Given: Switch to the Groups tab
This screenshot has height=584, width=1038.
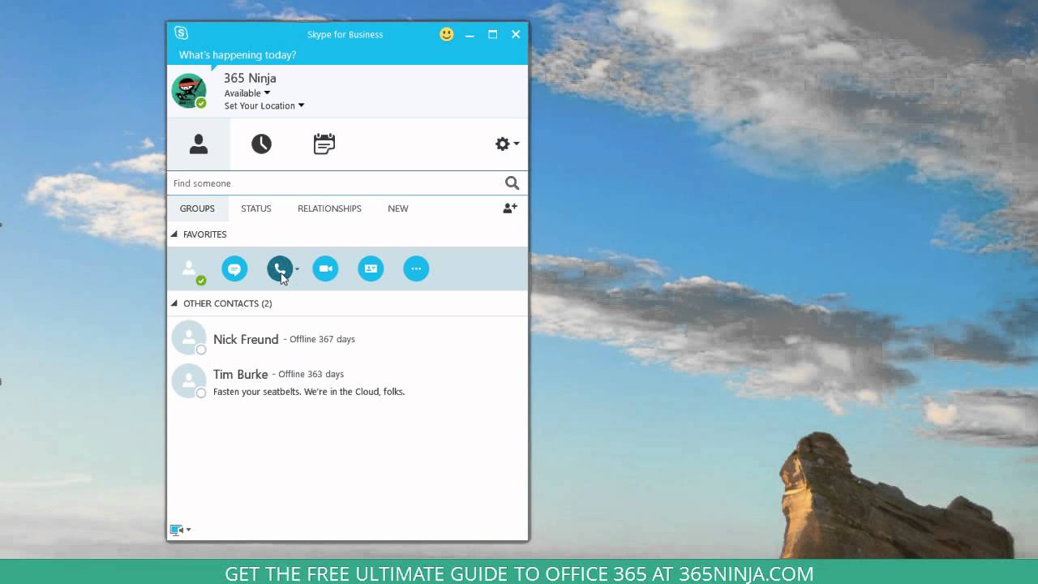Looking at the screenshot, I should coord(197,208).
